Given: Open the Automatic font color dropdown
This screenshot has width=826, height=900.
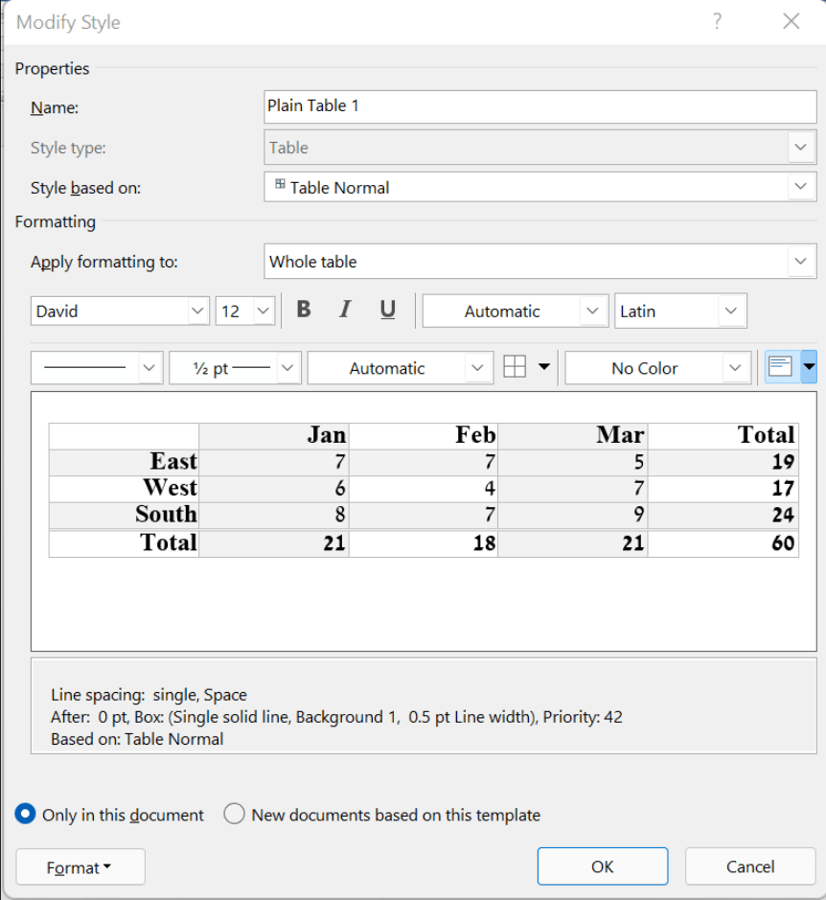Looking at the screenshot, I should point(593,312).
